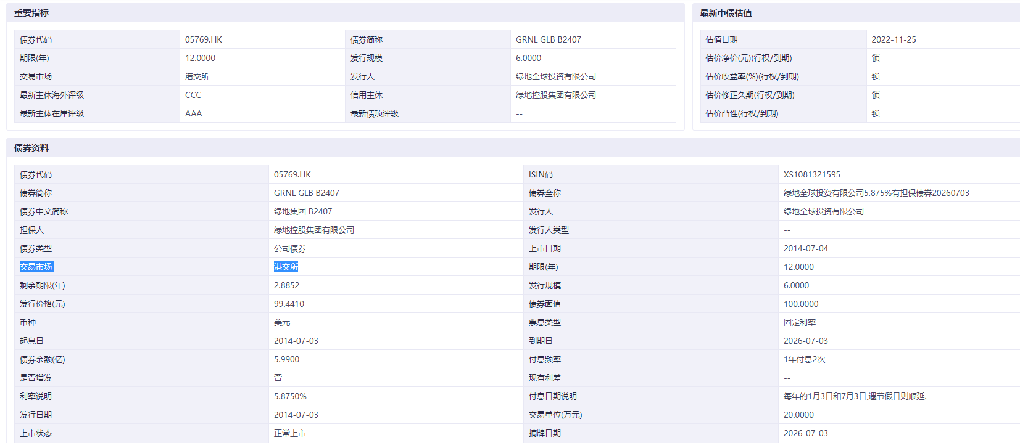Click credit entity 绿地控股集团有限公司 in 重要指标
Viewport: 1020px width, 443px height.
coord(556,95)
